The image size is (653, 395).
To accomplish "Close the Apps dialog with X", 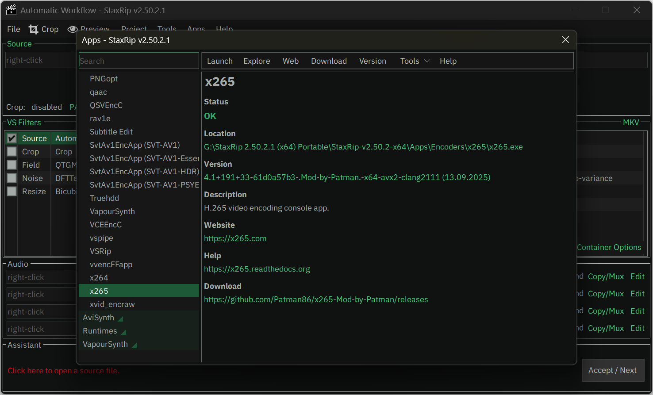I will tap(565, 40).
